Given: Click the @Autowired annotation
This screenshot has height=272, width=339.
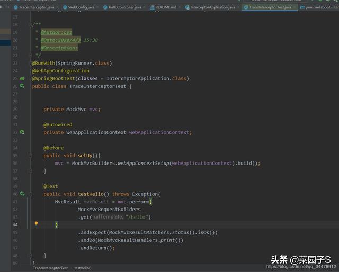Looking at the screenshot, I should 58,125.
